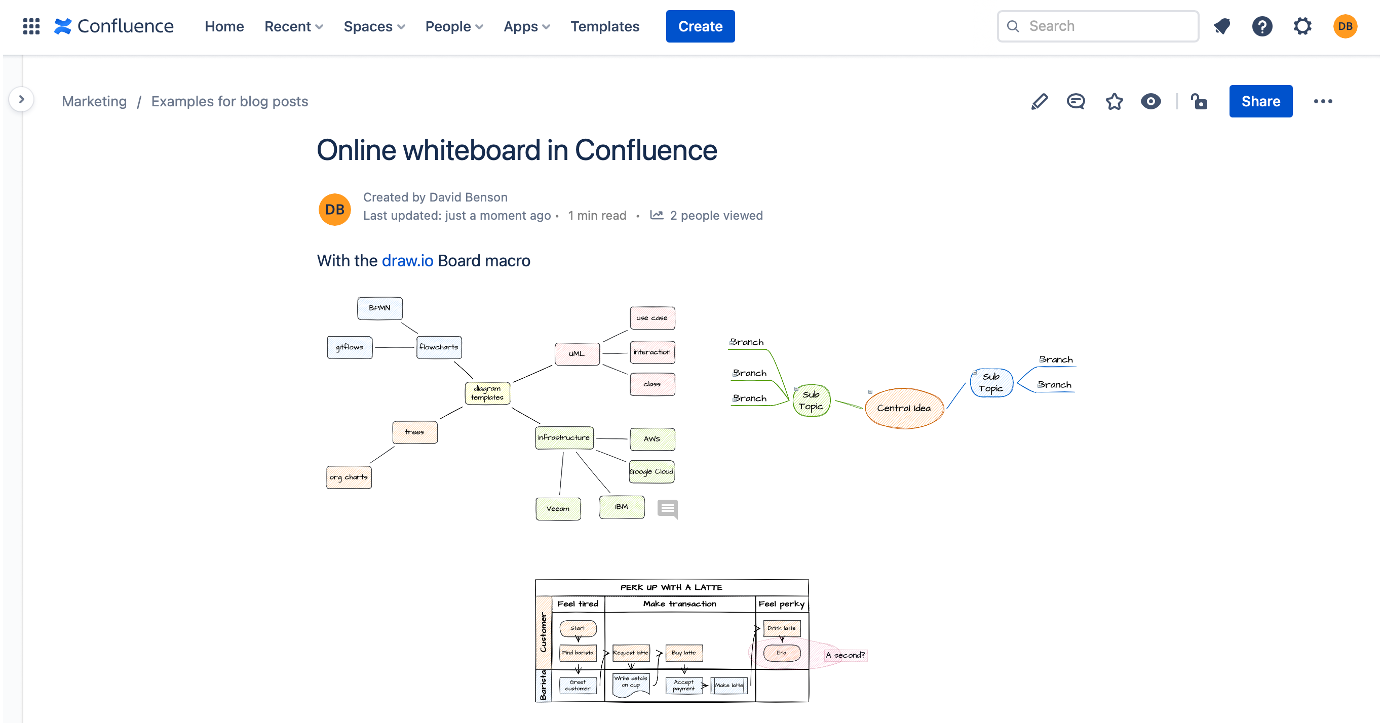Expand the Recent dropdown menu
The height and width of the screenshot is (723, 1382).
293,26
